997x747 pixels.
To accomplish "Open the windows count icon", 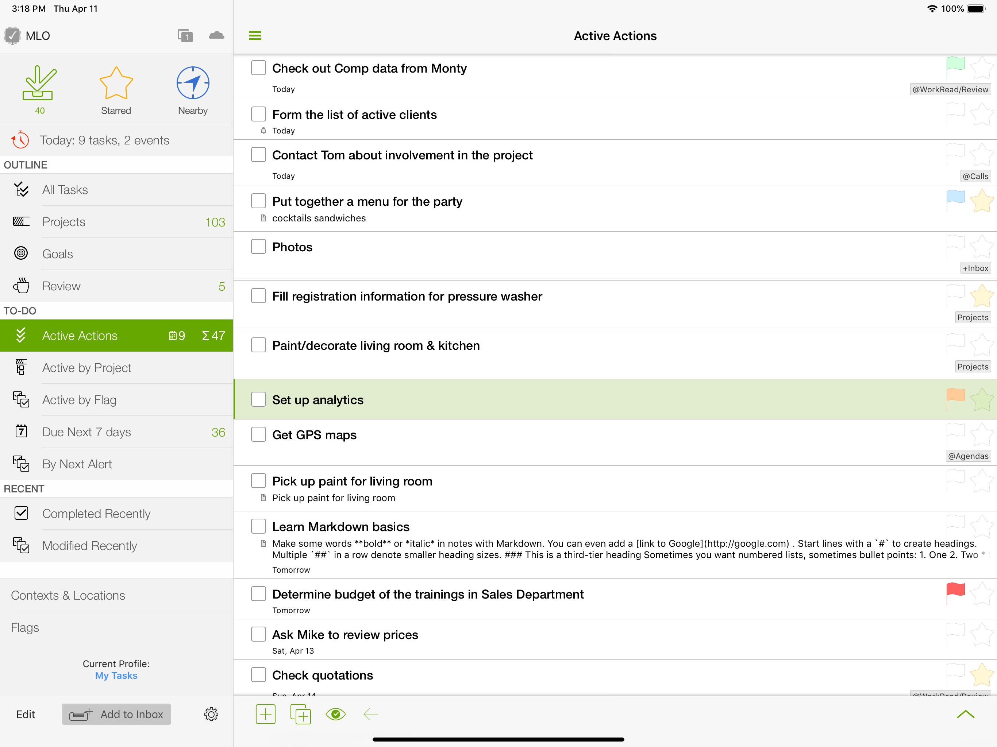I will click(185, 36).
